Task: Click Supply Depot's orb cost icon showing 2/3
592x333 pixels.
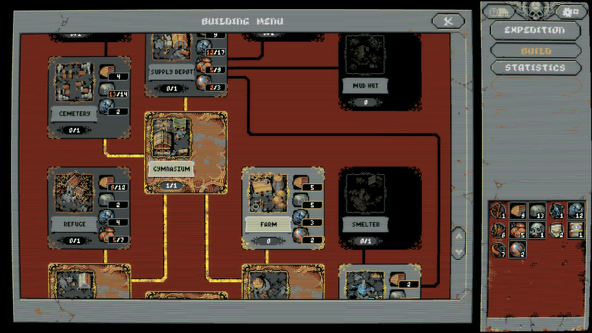Action: [204, 82]
